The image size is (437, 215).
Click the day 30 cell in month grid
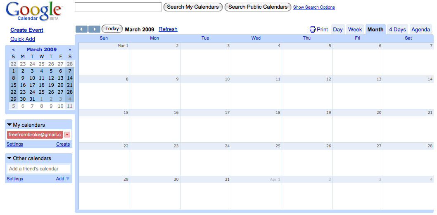[x=155, y=193]
